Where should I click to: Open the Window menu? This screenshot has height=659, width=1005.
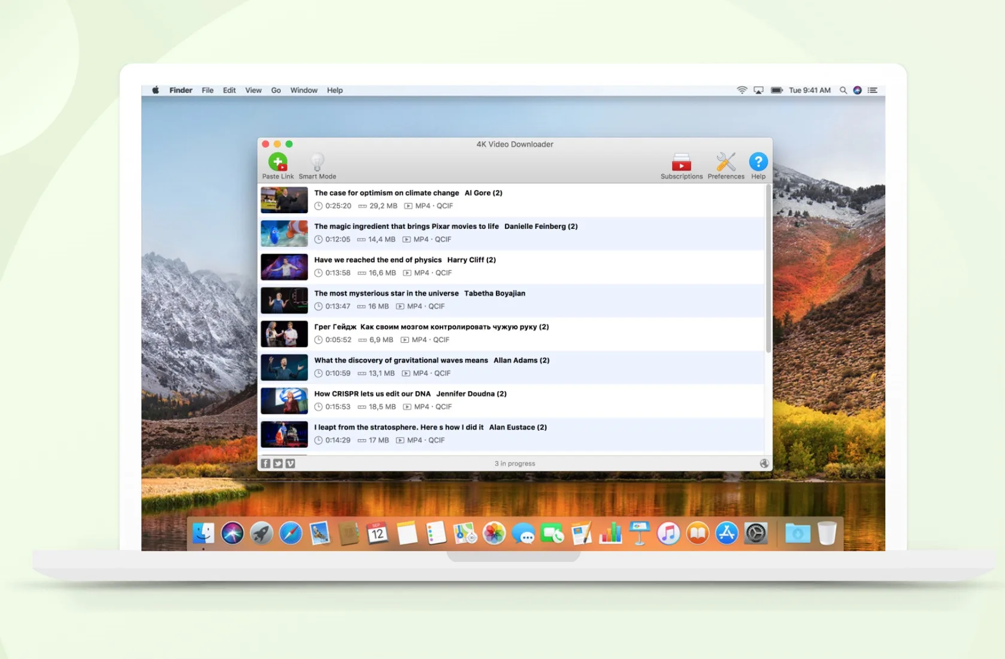click(x=304, y=90)
